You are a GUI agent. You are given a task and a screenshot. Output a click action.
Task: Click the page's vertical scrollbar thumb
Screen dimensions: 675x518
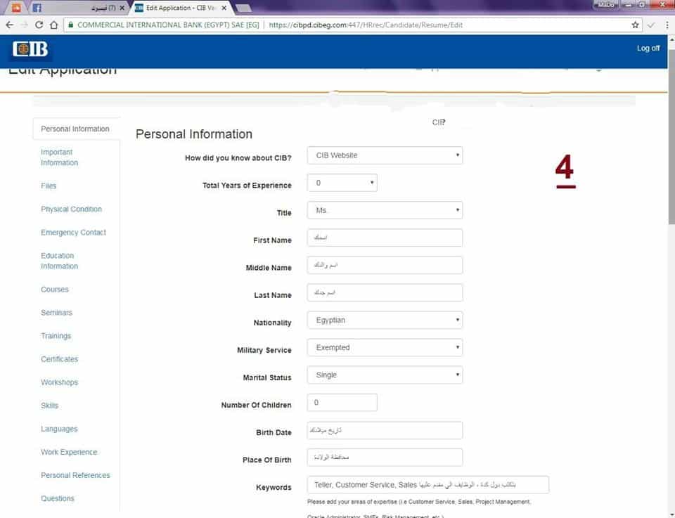[671, 137]
